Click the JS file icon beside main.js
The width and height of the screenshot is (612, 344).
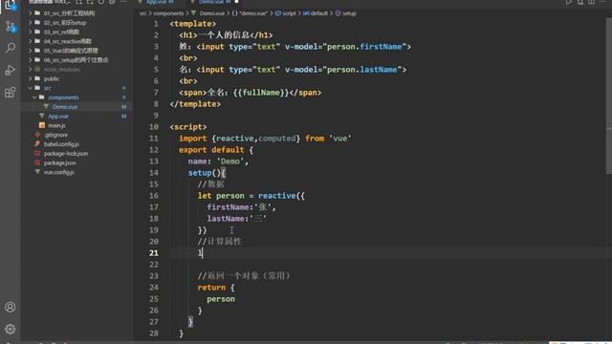[42, 125]
